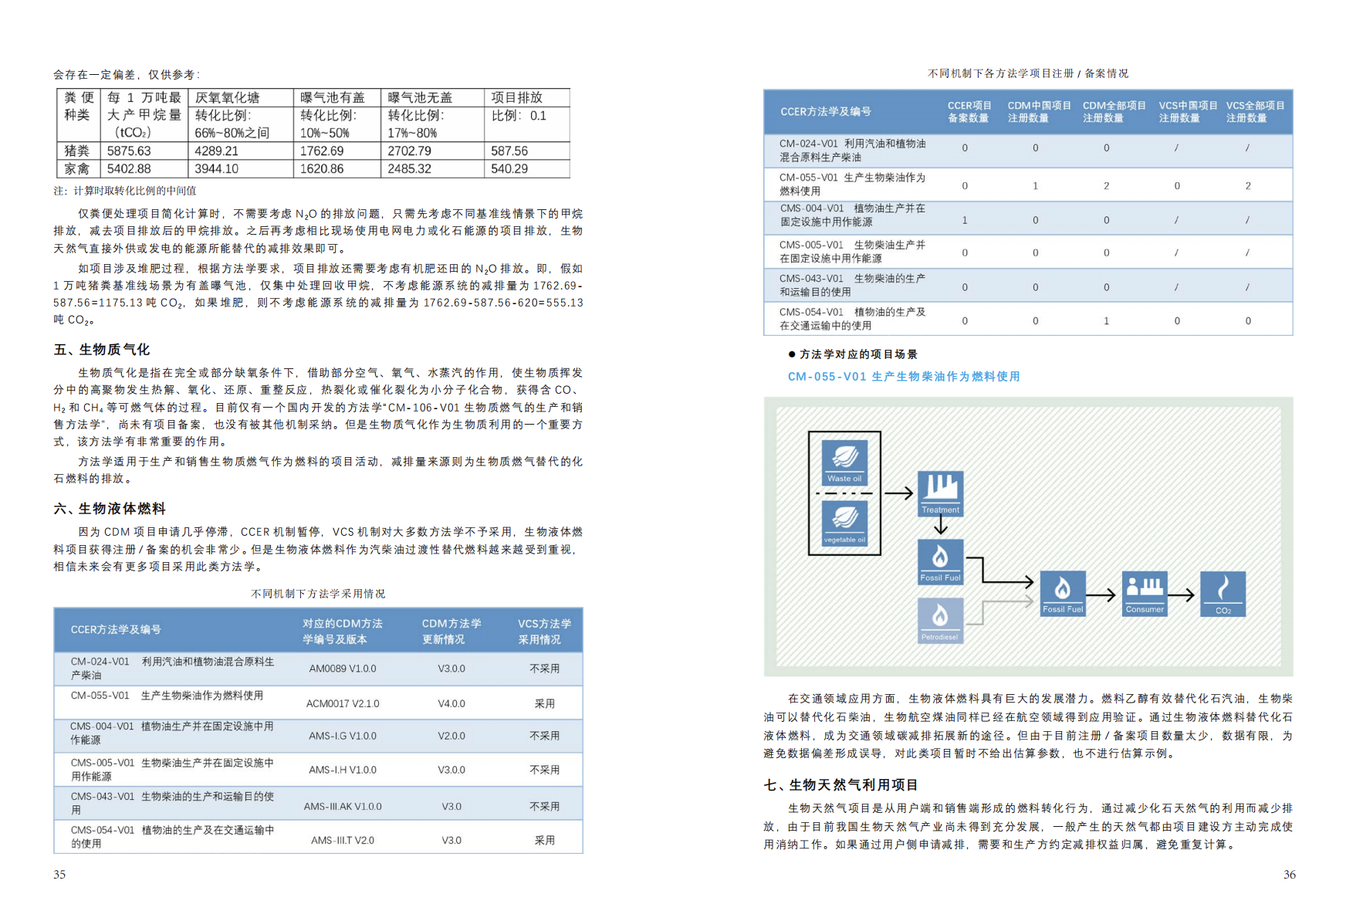Select the CO2 icon at the diagram end
The width and height of the screenshot is (1346, 911).
1223,593
